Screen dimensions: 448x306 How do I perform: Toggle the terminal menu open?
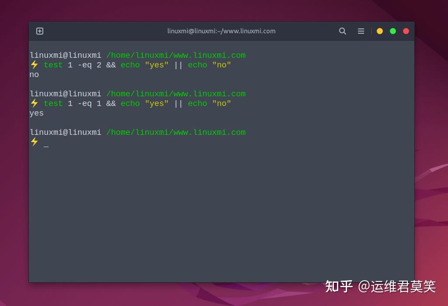click(x=361, y=31)
